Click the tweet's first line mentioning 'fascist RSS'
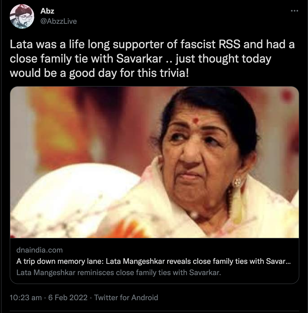Viewport: 308px width, 313px height. click(152, 45)
